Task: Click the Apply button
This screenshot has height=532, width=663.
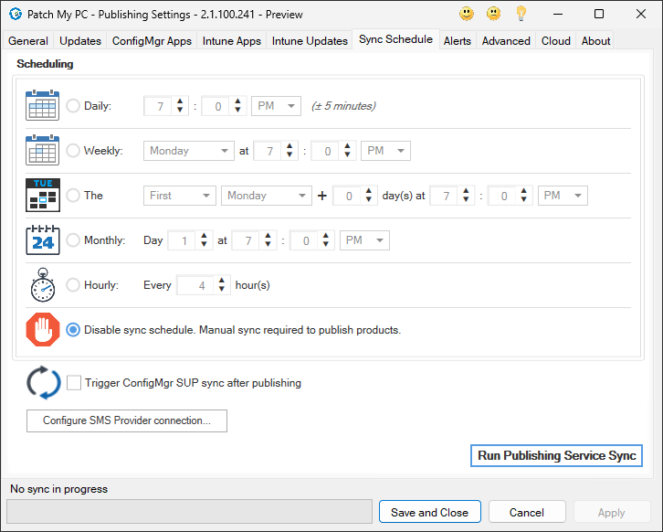Action: [612, 512]
